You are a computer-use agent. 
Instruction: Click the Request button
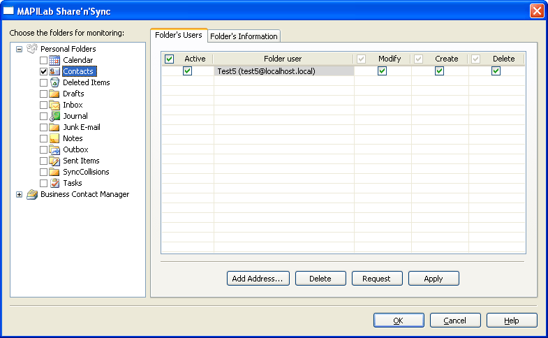click(377, 279)
